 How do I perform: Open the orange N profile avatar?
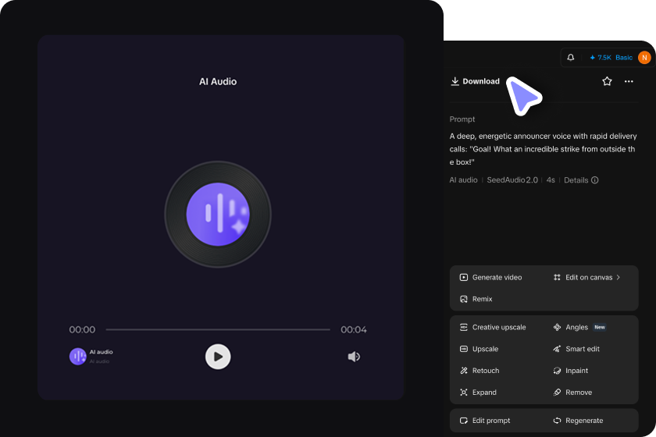click(644, 58)
